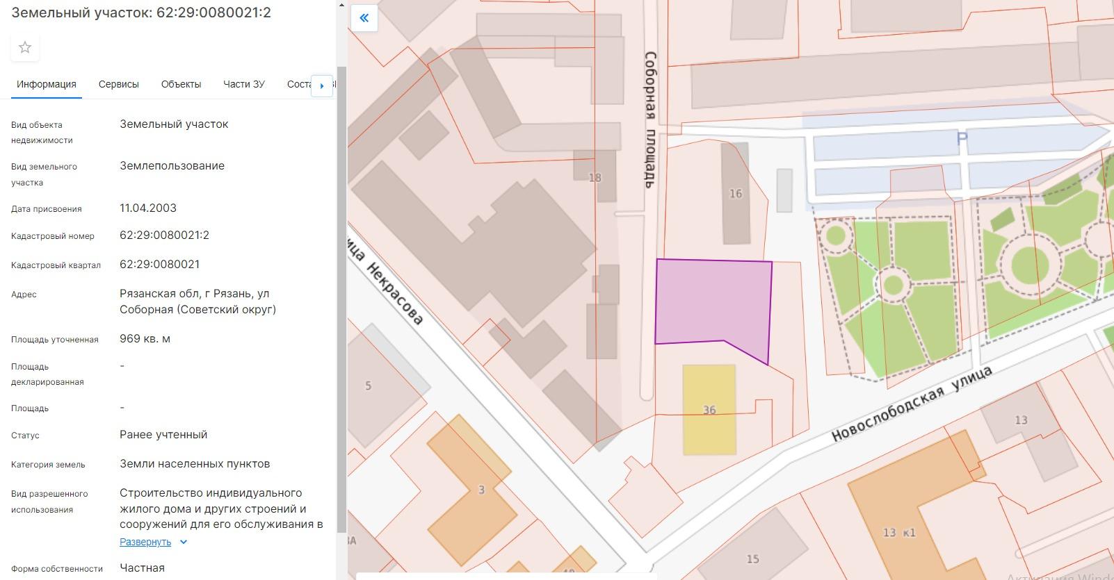Collapse side panel with double-arrow button
The height and width of the screenshot is (580, 1114).
coord(364,18)
